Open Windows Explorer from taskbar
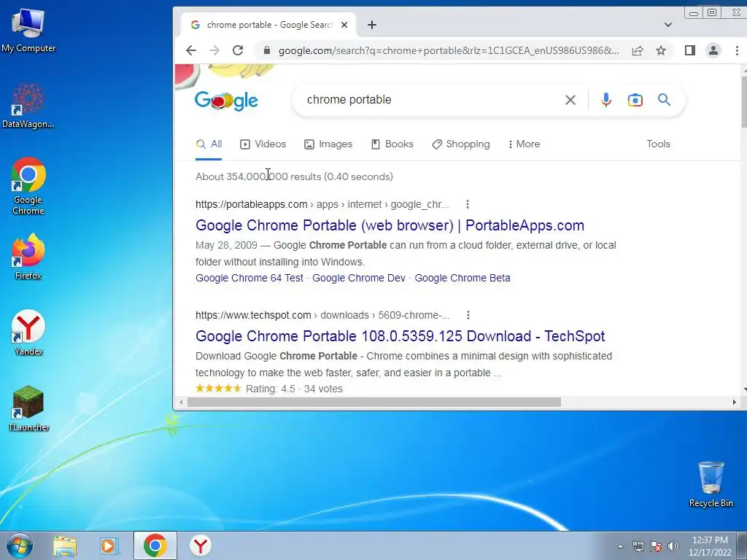 65,545
